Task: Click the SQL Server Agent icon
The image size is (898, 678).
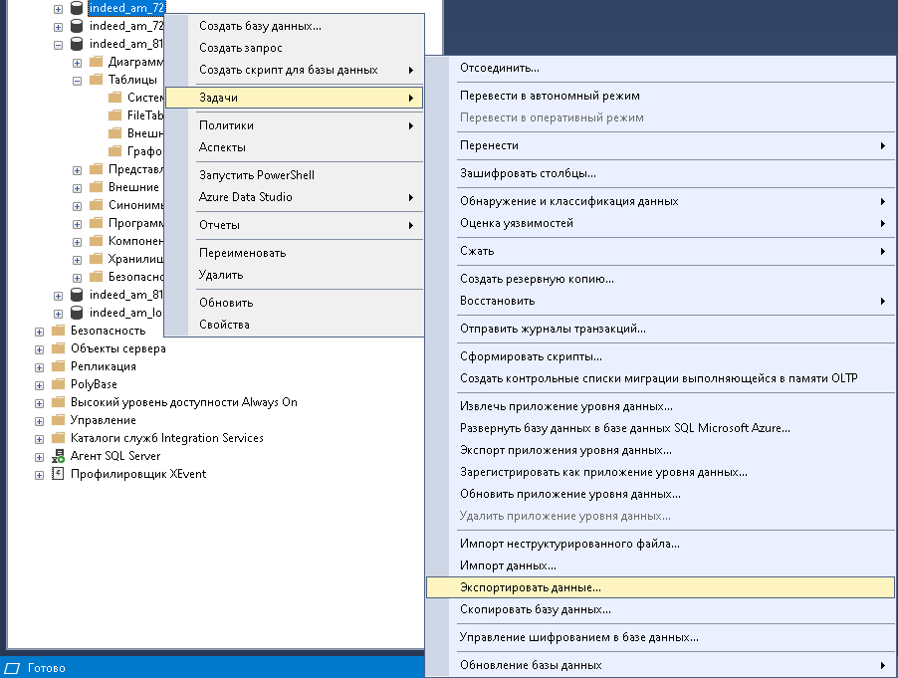Action: [58, 456]
